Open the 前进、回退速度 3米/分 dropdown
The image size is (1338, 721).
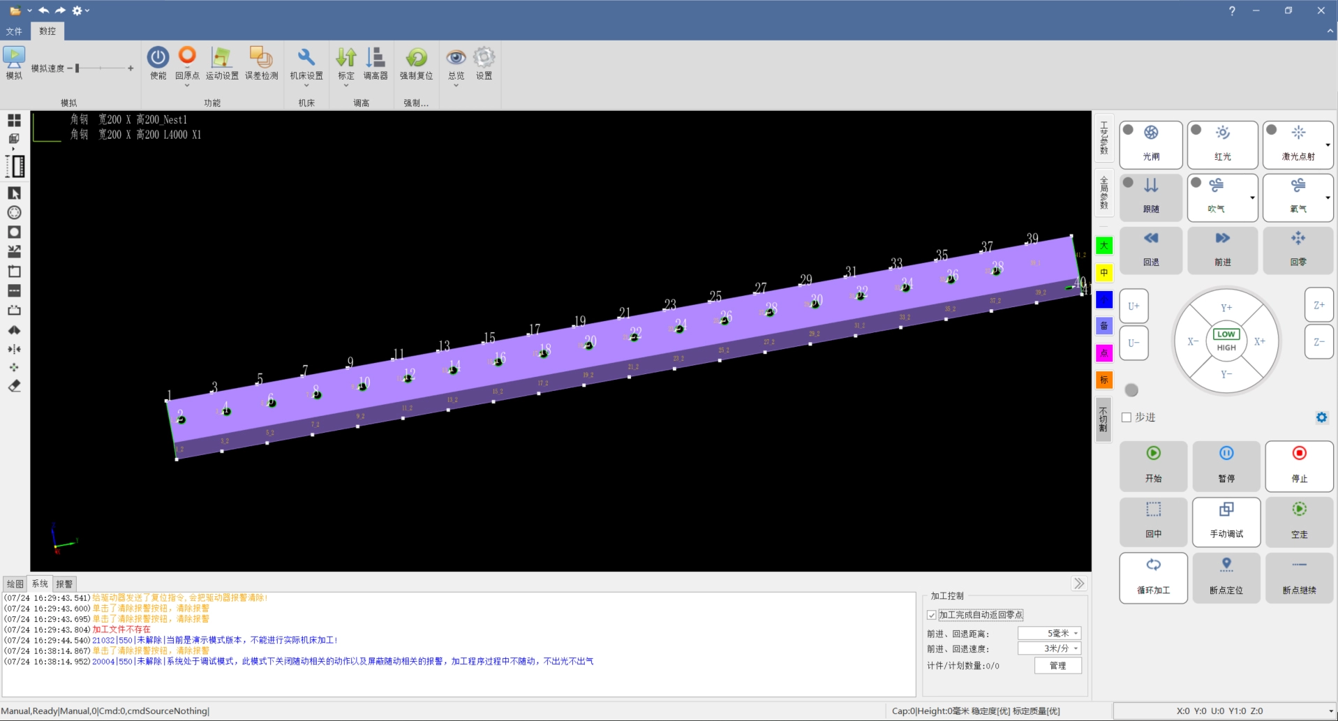(x=1076, y=648)
